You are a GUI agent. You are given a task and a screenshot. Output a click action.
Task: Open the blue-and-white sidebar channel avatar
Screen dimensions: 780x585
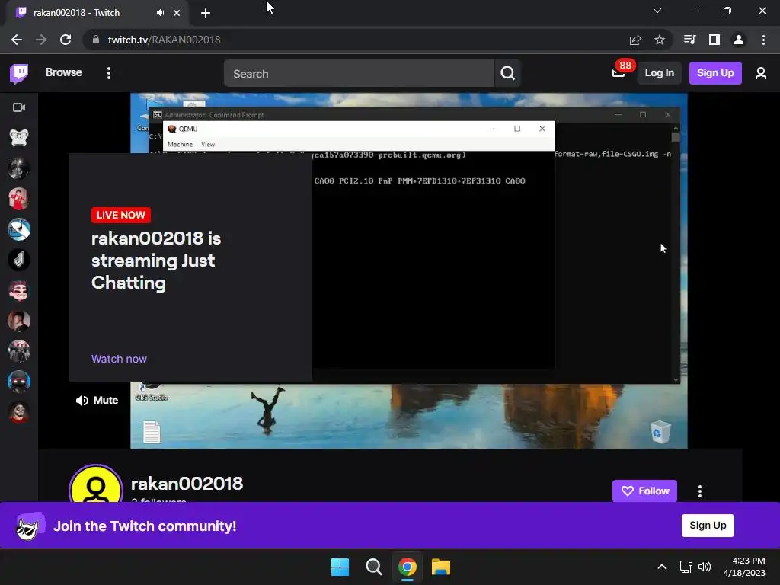tap(19, 229)
